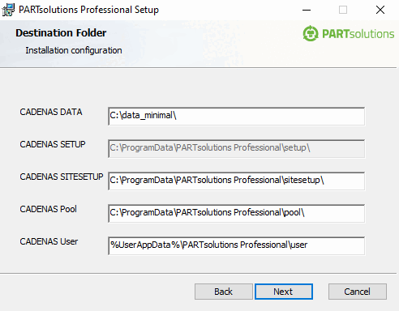
Task: Click the PARTsolutions logo icon
Action: [x=311, y=33]
